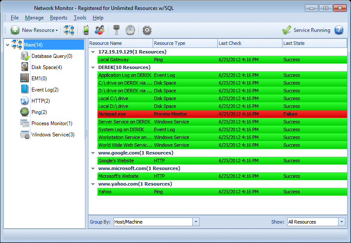Click the blue help question mark icon
Image resolution: width=351 pixels, height=243 pixels.
point(339,30)
